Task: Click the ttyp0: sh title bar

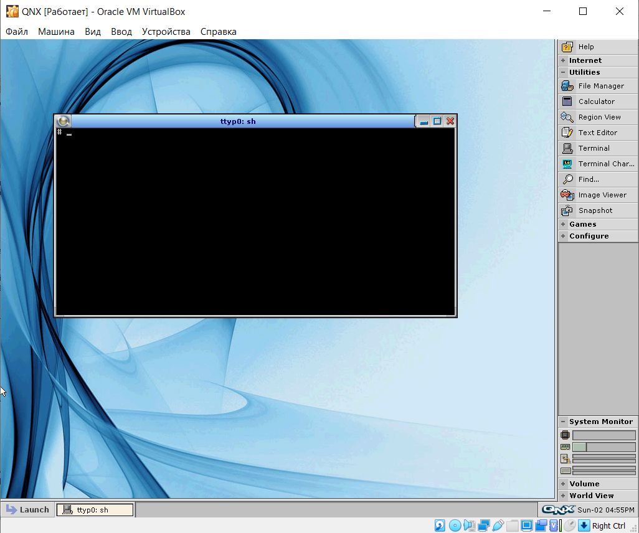Action: pyautogui.click(x=242, y=121)
